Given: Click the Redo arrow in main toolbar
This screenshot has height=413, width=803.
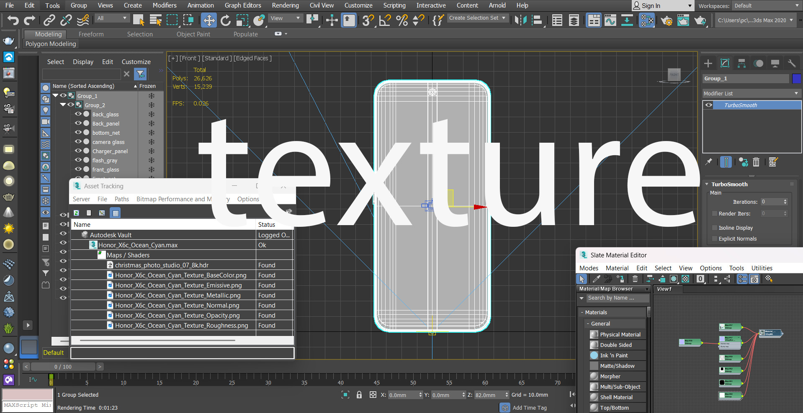Looking at the screenshot, I should 29,20.
